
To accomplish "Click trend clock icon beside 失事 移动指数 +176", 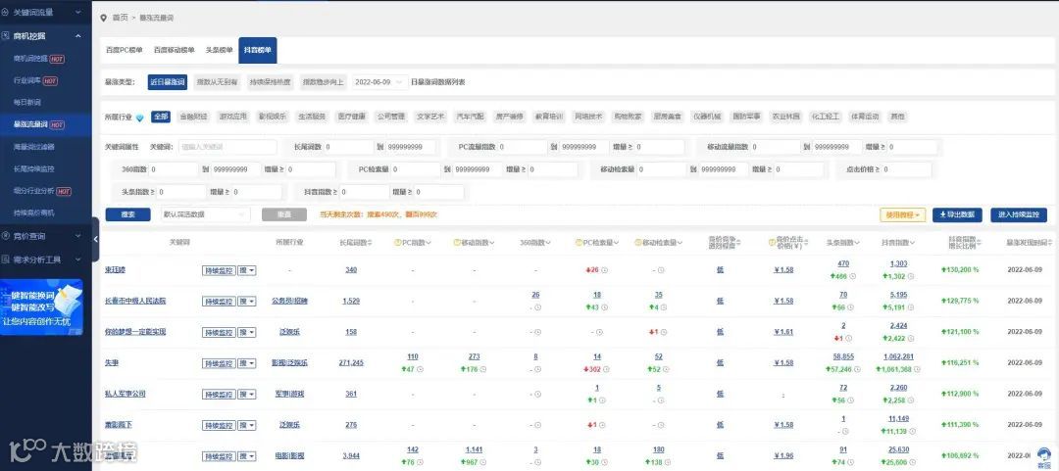I will click(482, 369).
